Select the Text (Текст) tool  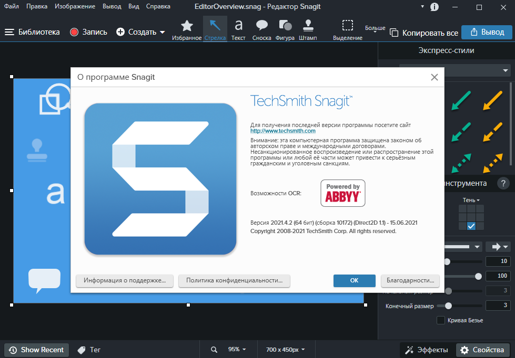(x=238, y=29)
